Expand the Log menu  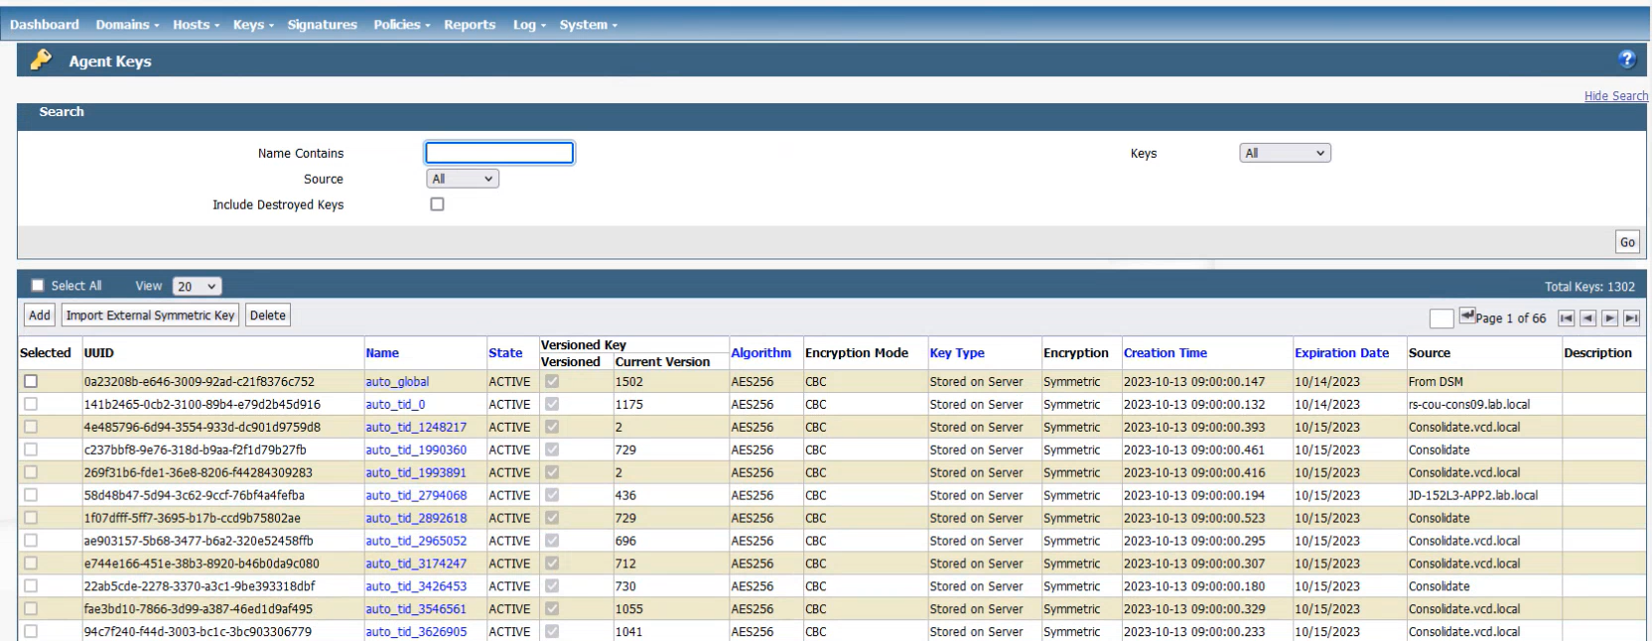point(529,25)
